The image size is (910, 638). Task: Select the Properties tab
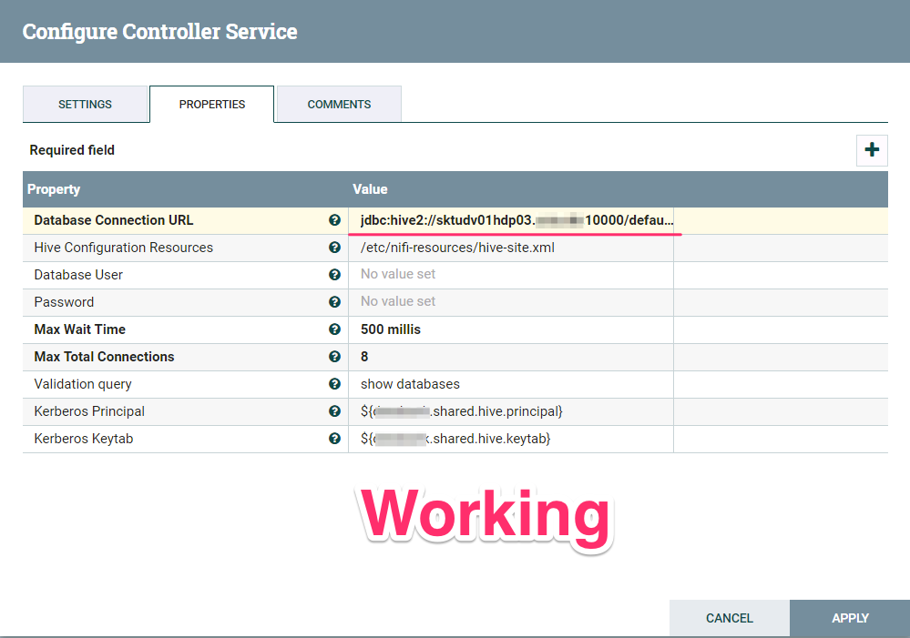(x=212, y=105)
